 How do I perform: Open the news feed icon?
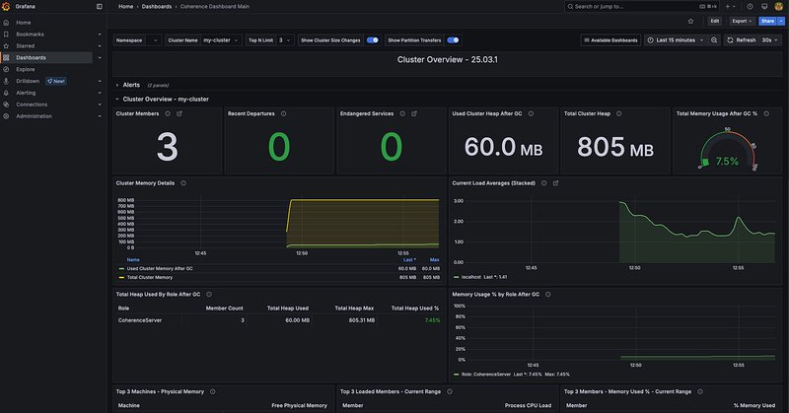(x=764, y=7)
